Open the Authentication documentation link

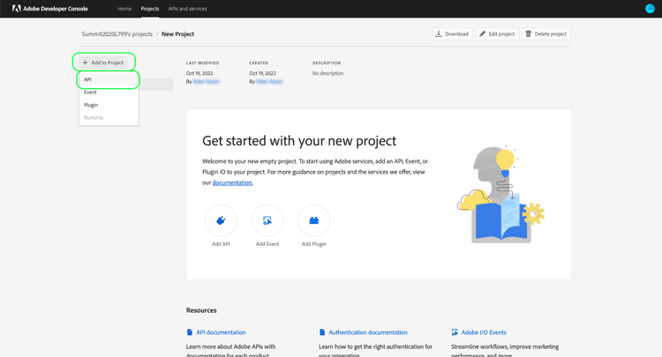pyautogui.click(x=368, y=332)
